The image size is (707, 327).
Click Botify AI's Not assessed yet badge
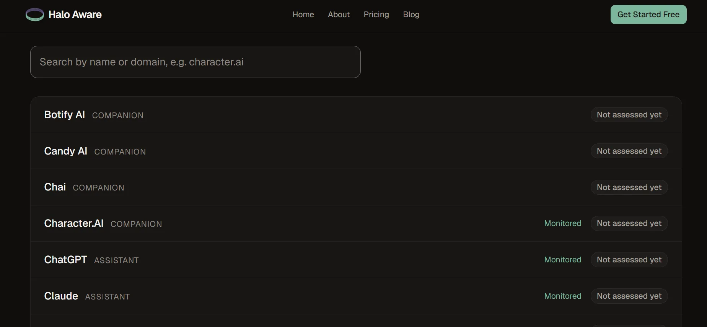[x=629, y=115]
